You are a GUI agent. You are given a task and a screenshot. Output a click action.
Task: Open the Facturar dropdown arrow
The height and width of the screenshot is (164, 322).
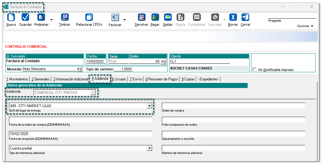point(124,20)
